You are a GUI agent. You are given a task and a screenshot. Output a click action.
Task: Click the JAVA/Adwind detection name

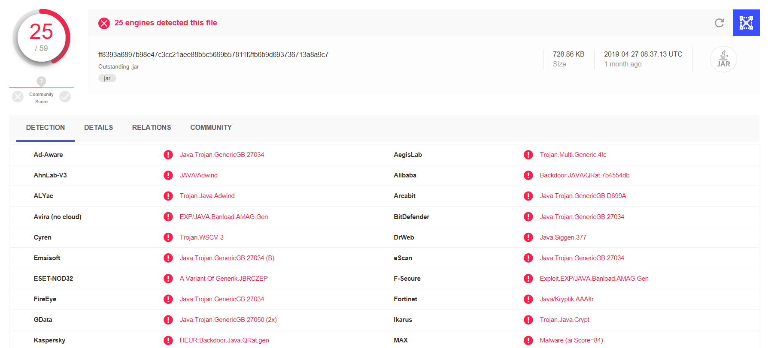coord(199,175)
